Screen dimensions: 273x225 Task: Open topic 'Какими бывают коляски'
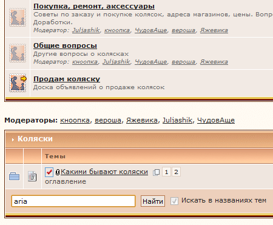pyautogui.click(x=104, y=172)
